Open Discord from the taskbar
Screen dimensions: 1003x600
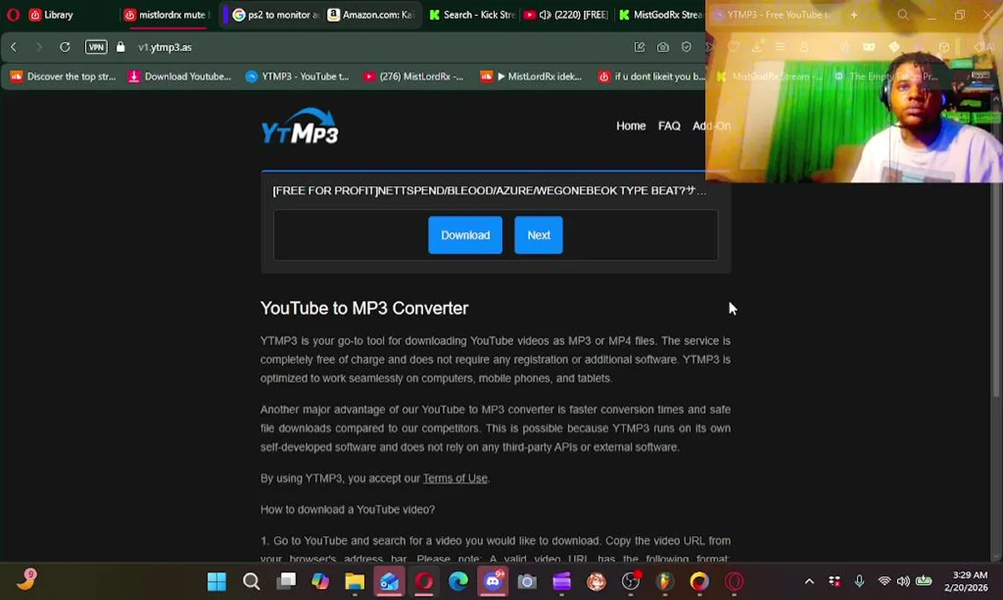(493, 580)
